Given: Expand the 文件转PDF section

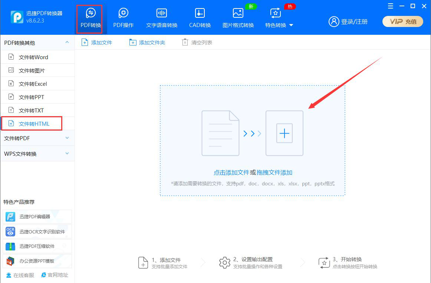Looking at the screenshot, I should coord(37,138).
